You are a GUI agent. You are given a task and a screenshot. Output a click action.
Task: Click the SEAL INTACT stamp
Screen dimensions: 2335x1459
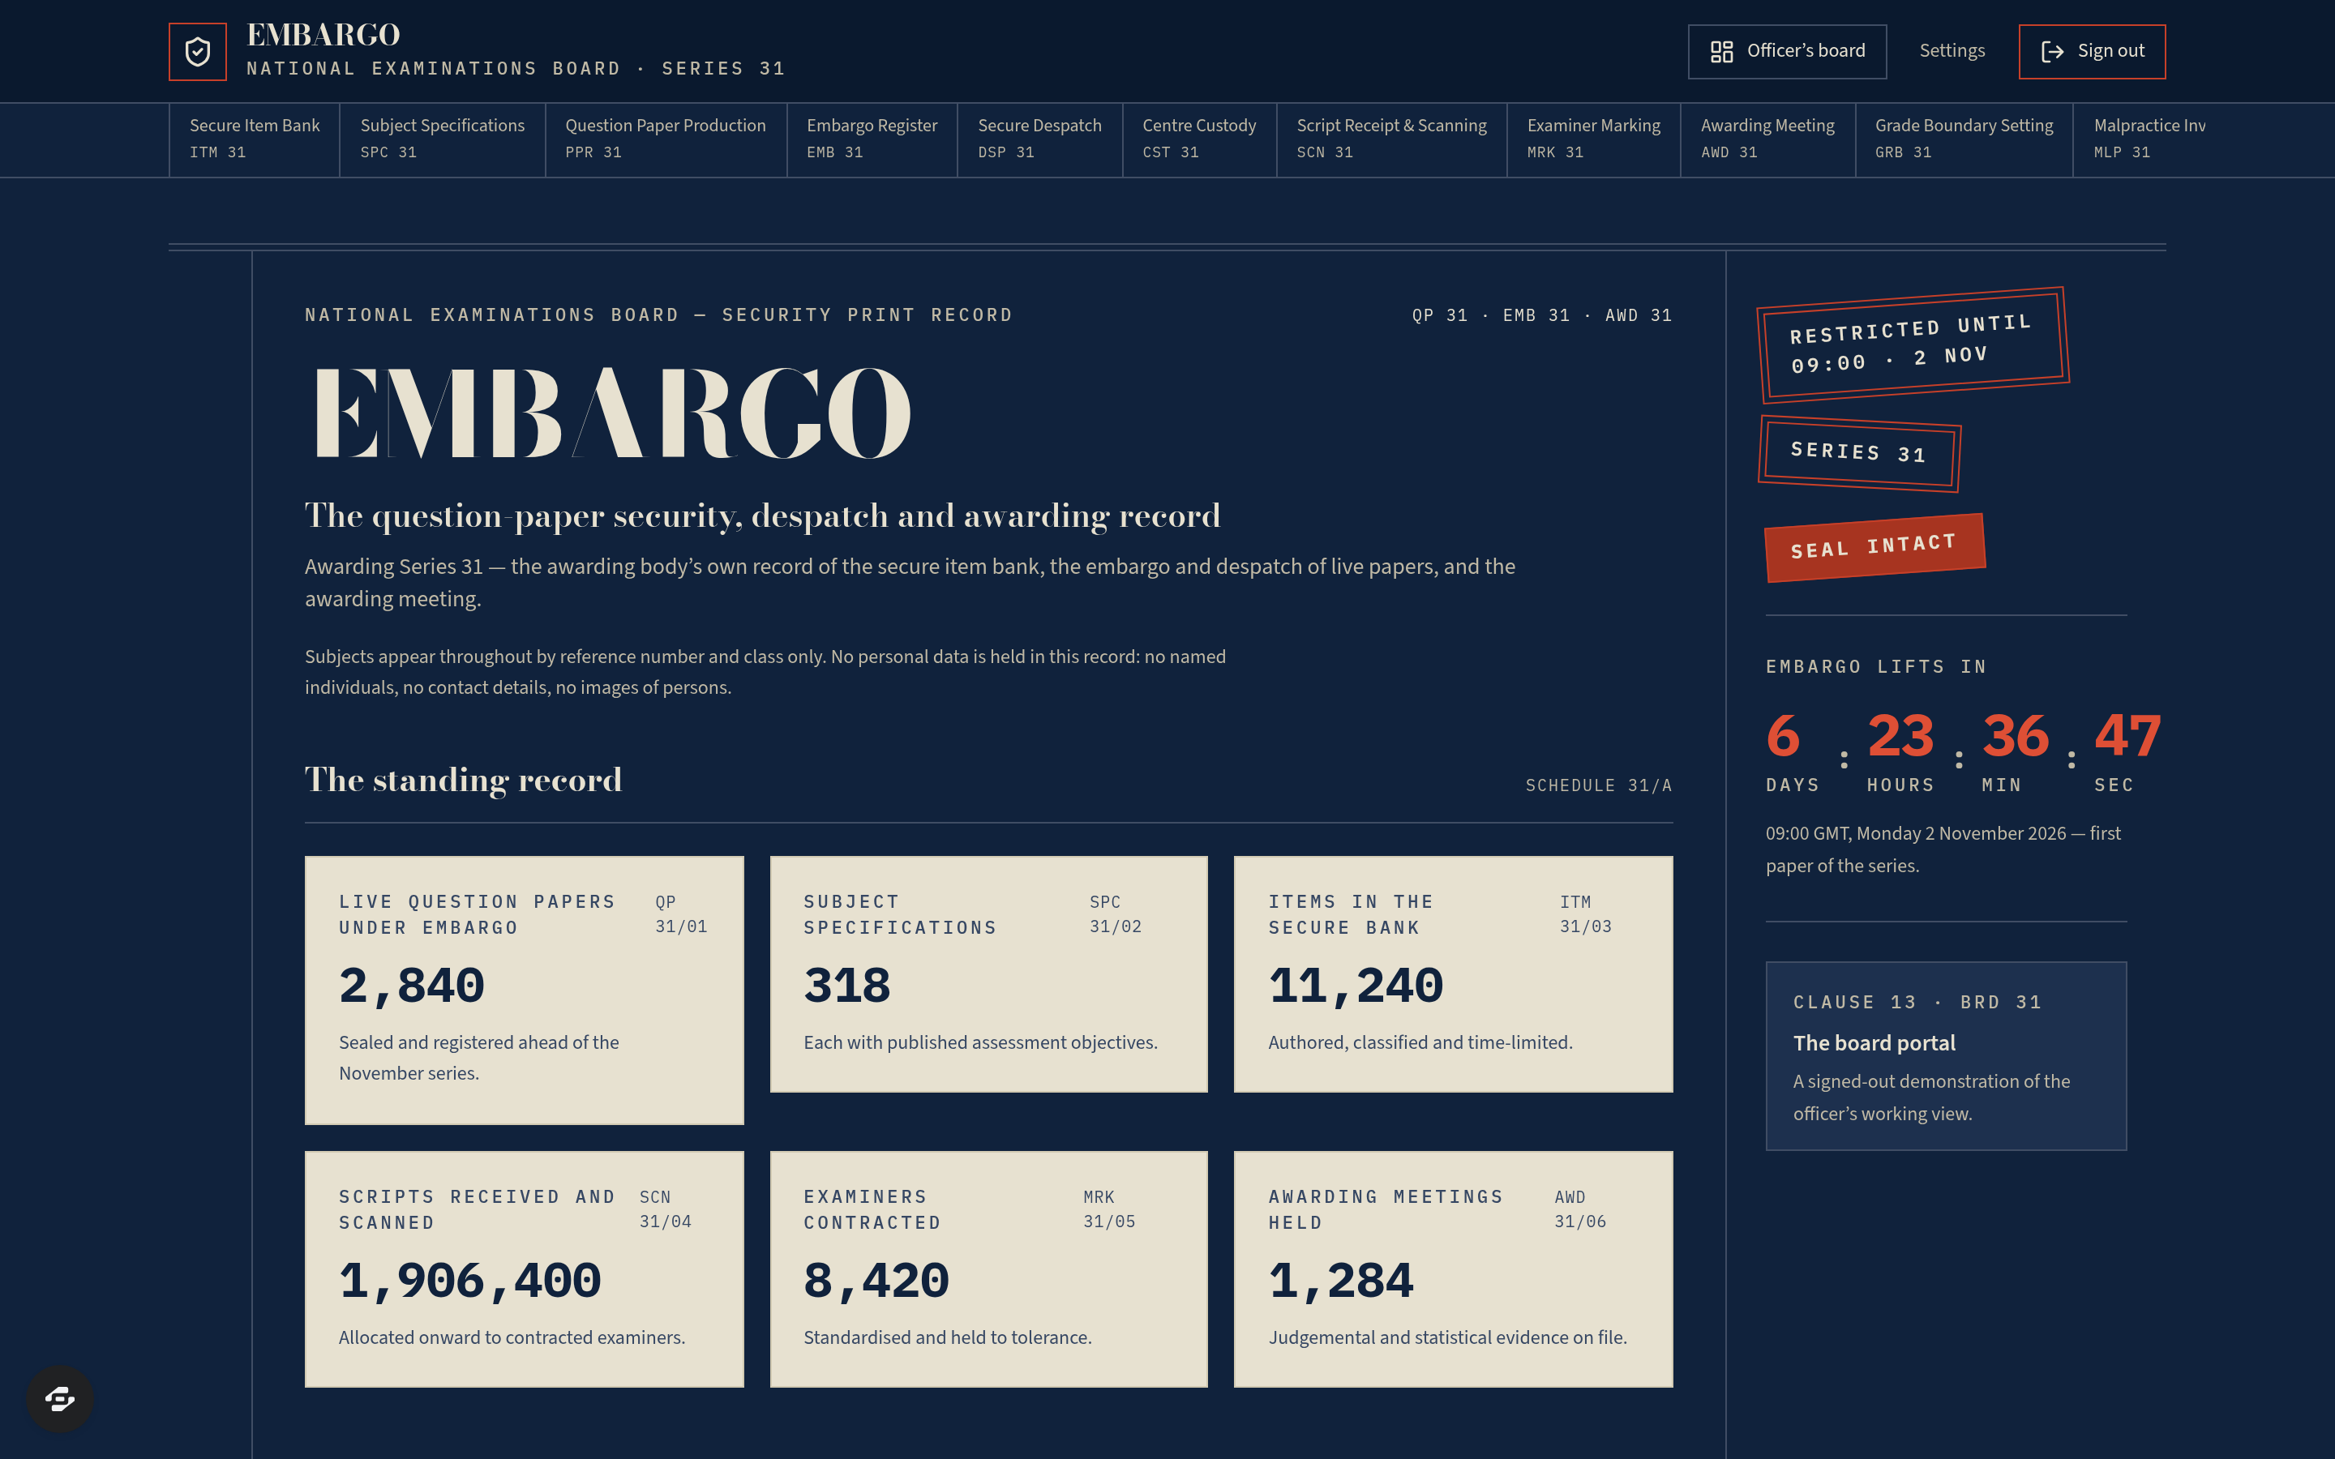pos(1874,547)
